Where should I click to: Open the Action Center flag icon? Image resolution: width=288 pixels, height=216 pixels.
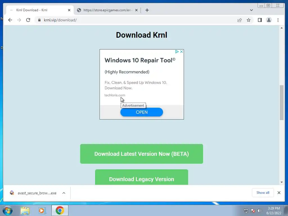(253, 211)
